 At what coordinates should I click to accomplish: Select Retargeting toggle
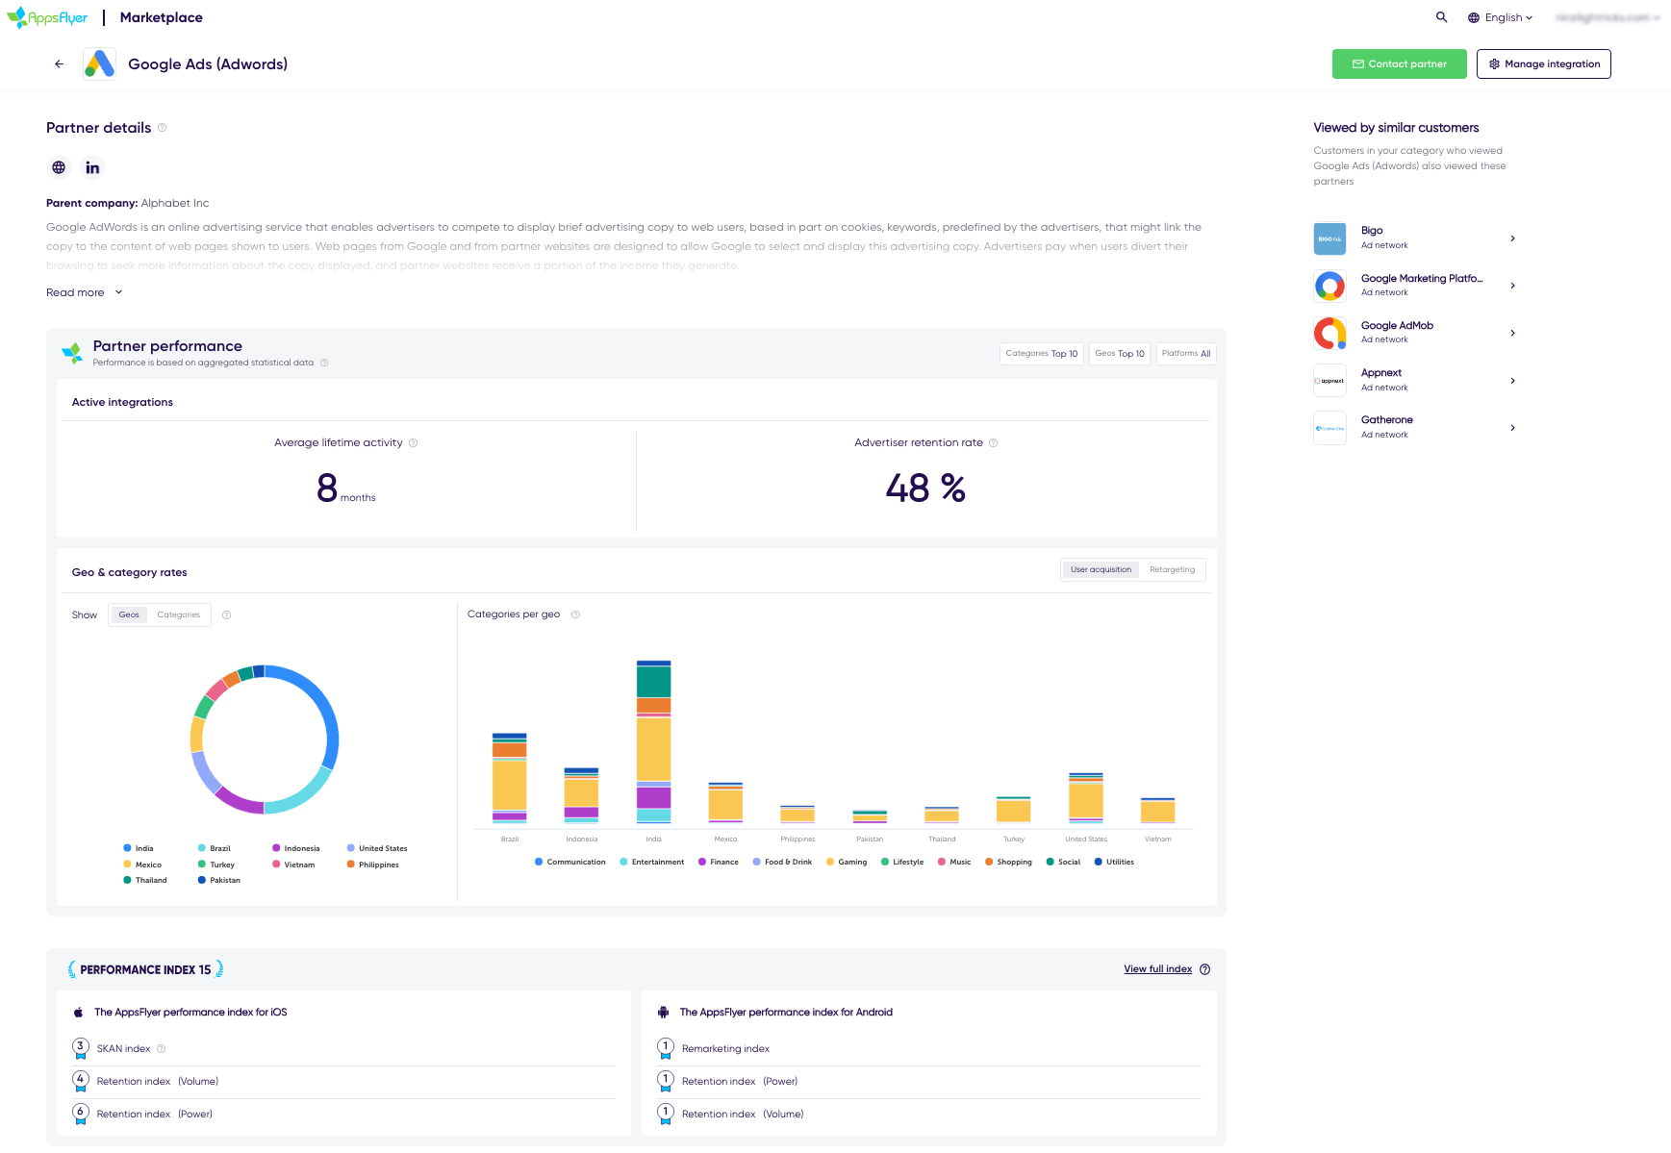pyautogui.click(x=1172, y=569)
